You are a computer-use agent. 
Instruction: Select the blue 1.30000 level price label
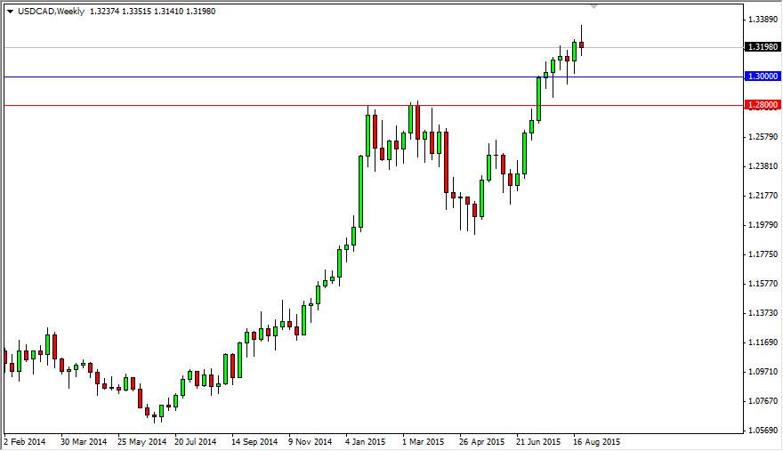pyautogui.click(x=762, y=77)
